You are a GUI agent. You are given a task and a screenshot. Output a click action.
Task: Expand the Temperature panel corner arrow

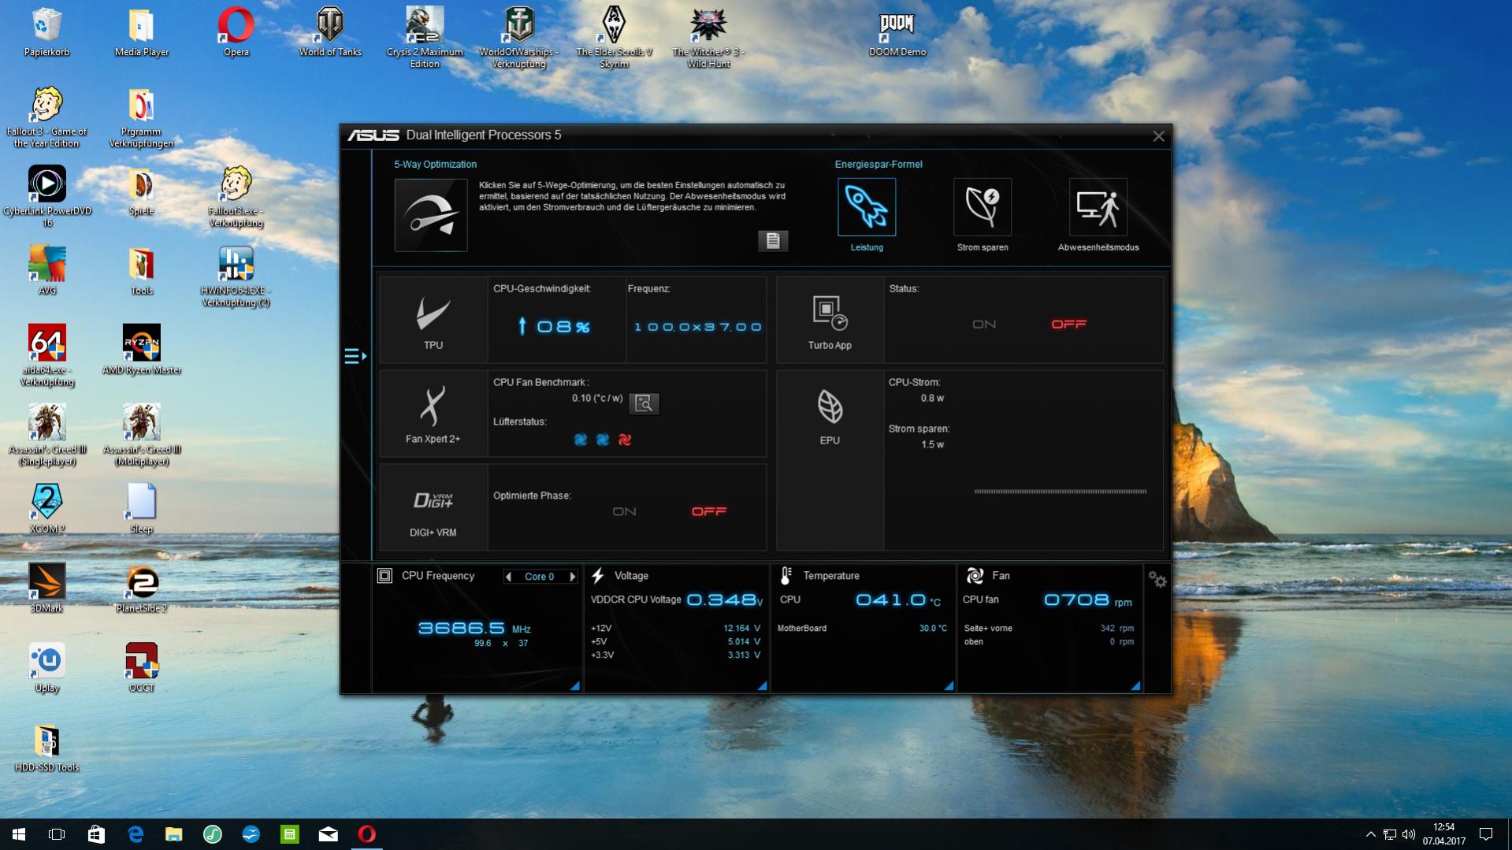[x=949, y=686]
